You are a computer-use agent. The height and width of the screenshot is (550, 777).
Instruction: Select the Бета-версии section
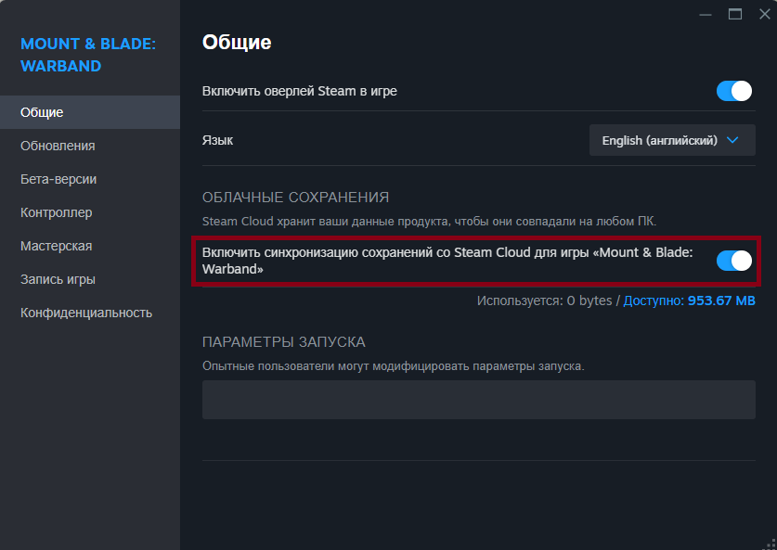(x=58, y=179)
